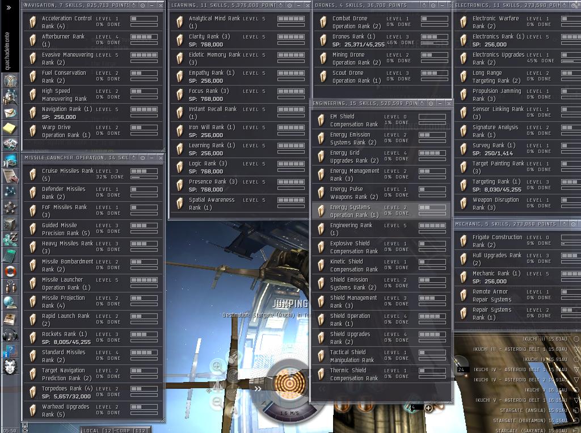Open the headphones jukebox icon

(x=10, y=334)
